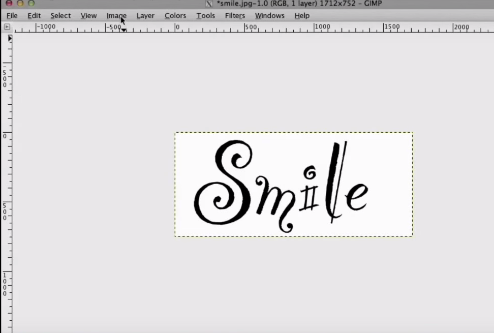Open the Layer menu

pyautogui.click(x=145, y=16)
